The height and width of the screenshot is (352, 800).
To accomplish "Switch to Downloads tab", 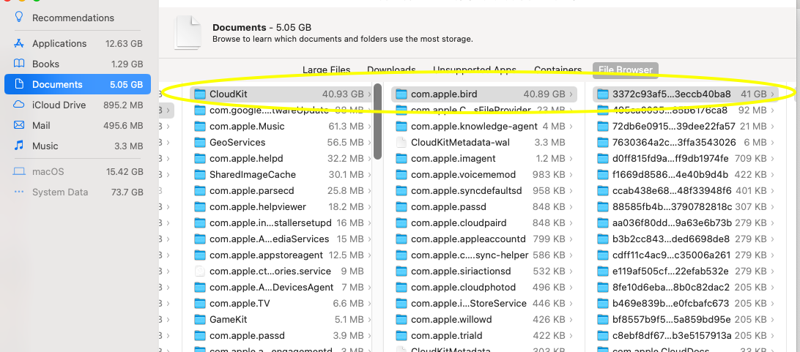I will [391, 70].
